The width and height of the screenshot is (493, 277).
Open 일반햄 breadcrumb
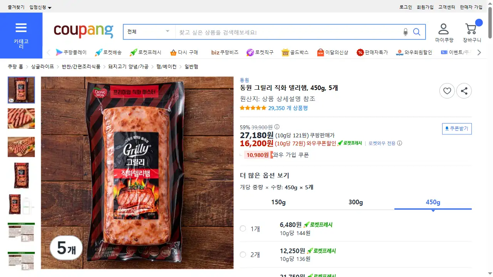tap(191, 67)
